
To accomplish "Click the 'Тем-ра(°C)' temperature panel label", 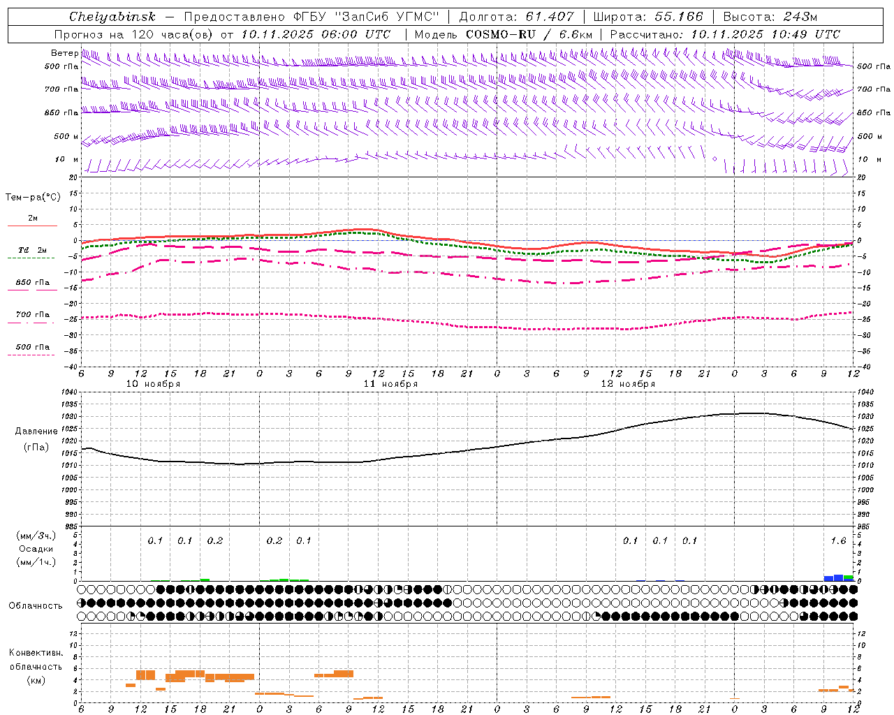I will (33, 198).
